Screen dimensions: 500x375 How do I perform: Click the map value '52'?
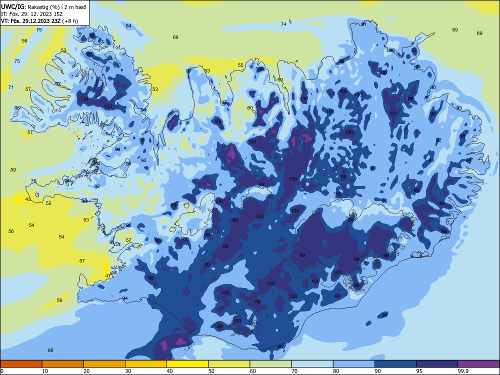(x=48, y=203)
